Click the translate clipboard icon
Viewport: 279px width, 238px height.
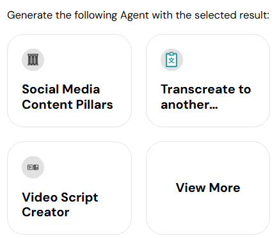171,59
